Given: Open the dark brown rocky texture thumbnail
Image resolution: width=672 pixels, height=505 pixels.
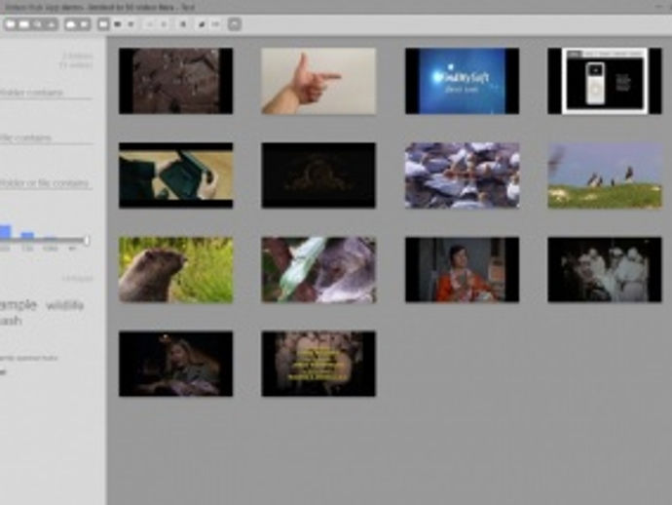Looking at the screenshot, I should [175, 81].
